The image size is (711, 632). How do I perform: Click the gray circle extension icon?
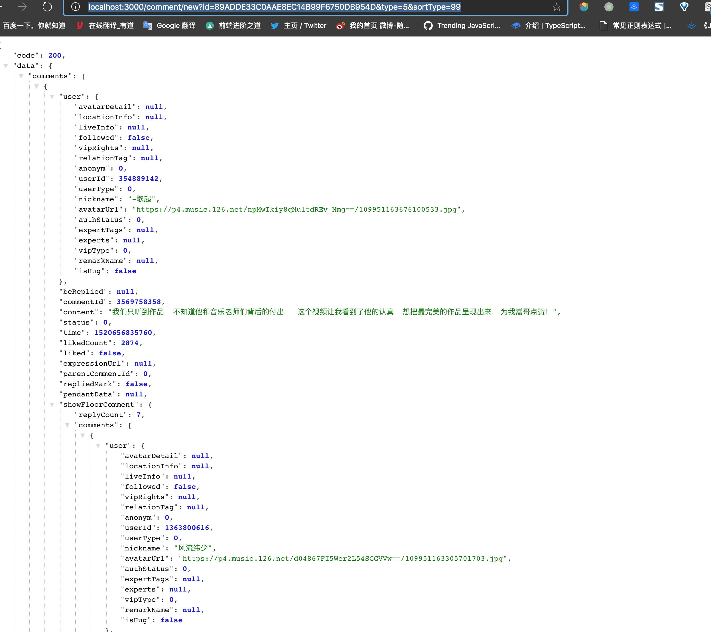[x=609, y=7]
